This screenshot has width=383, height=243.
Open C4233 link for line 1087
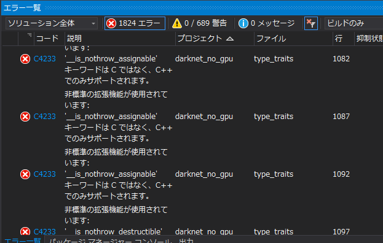[45, 117]
